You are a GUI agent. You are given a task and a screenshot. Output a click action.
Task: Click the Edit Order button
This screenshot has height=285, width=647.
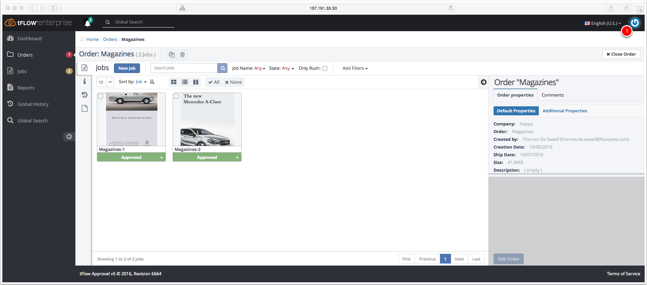click(508, 259)
